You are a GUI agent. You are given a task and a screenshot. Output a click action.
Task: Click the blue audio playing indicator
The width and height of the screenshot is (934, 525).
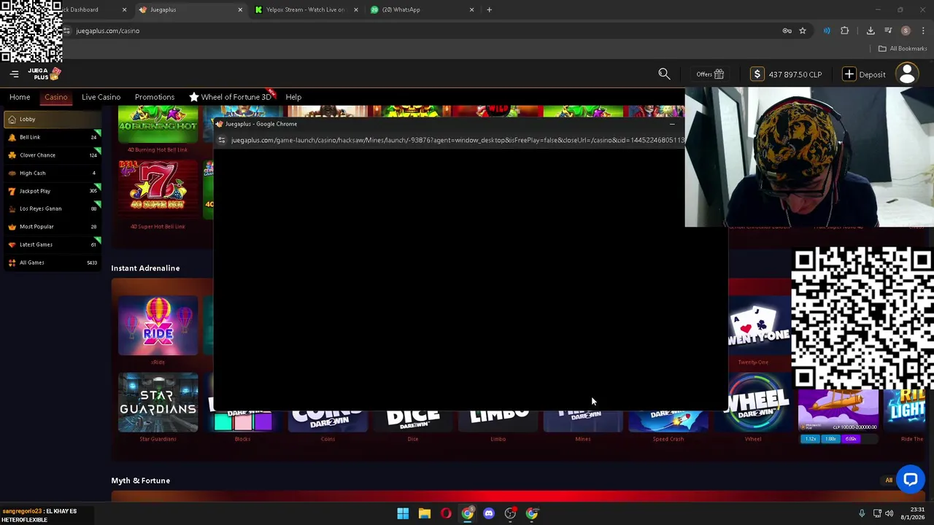click(827, 31)
